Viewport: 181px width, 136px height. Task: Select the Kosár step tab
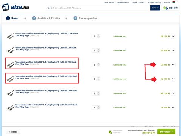click(x=12, y=18)
